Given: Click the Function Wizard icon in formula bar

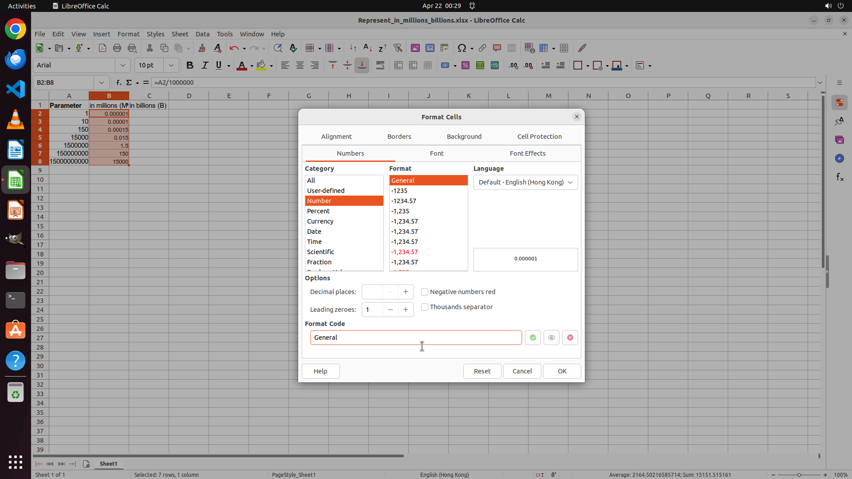Looking at the screenshot, I should click(118, 82).
